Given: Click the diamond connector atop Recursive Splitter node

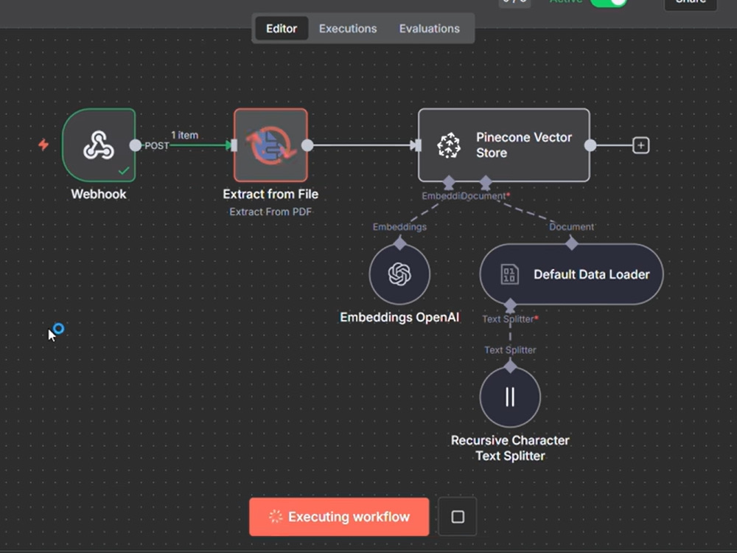Looking at the screenshot, I should pos(510,366).
